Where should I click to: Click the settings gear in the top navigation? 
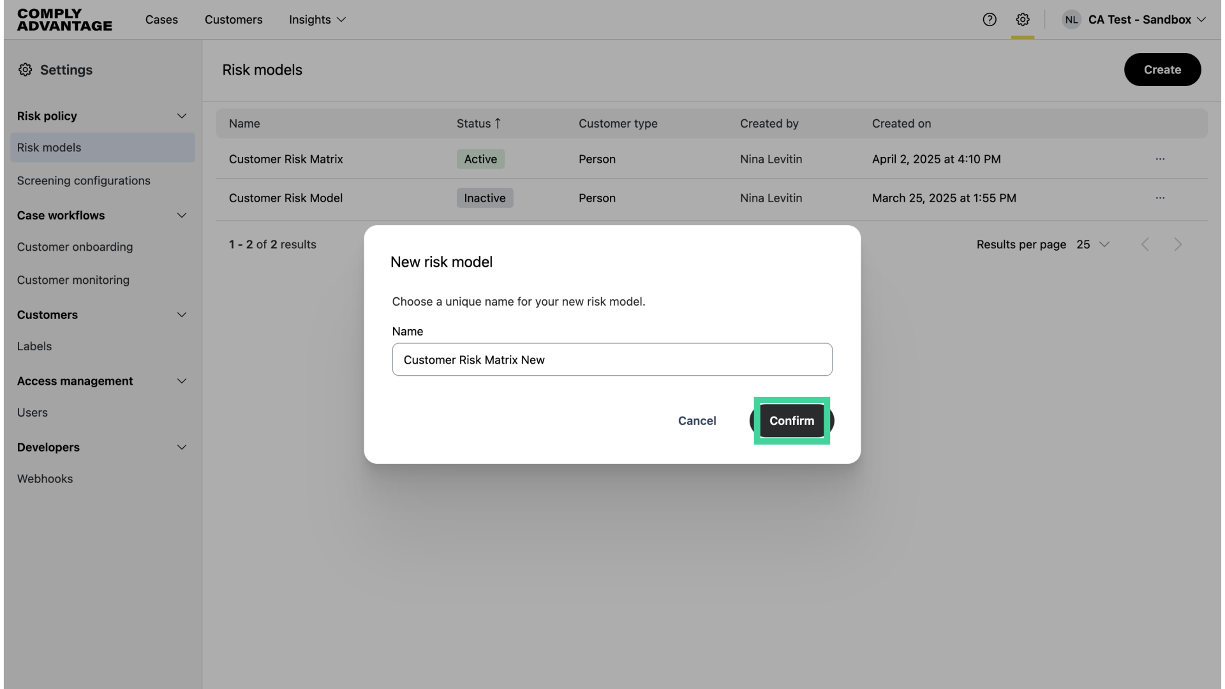click(1023, 19)
